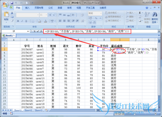Open the font name dropdown
The width and height of the screenshot is (162, 117).
click(38, 15)
